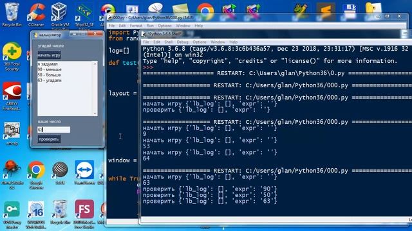Maximize the 000.py editor window
Screen dimensions: 412x231
388,16
